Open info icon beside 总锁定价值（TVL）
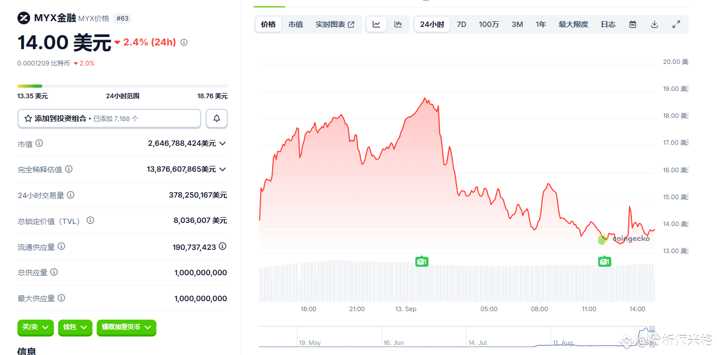The height and width of the screenshot is (355, 717). (90, 220)
